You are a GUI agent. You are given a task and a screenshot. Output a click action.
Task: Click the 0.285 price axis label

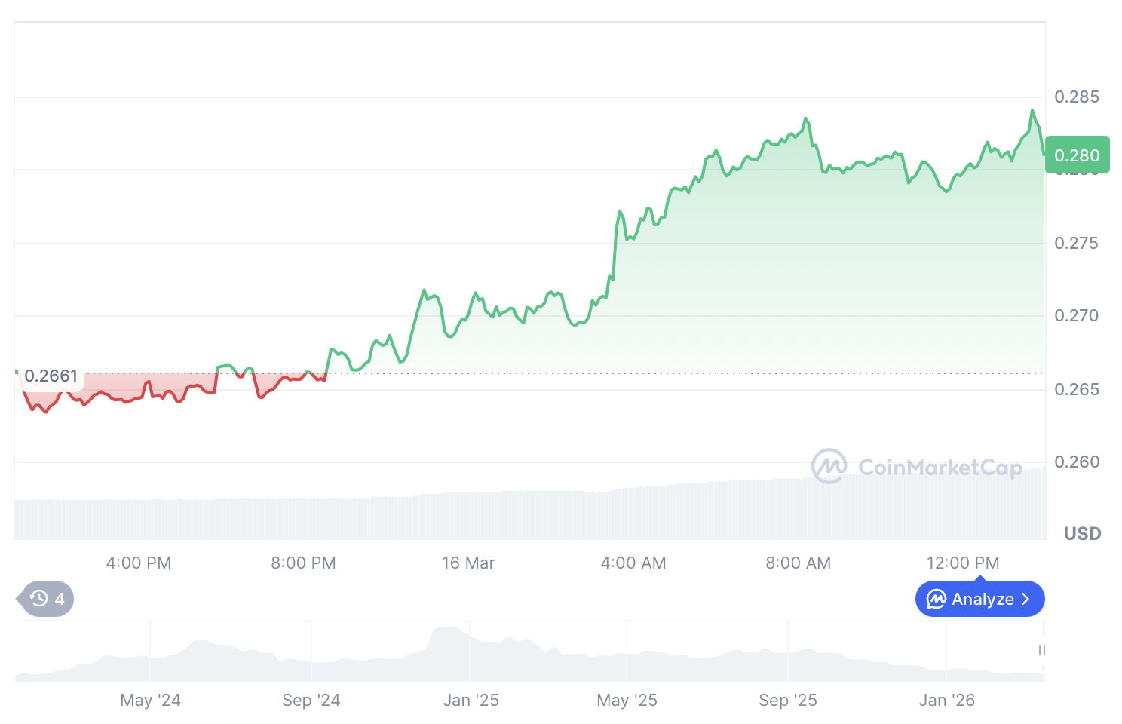pyautogui.click(x=1077, y=97)
